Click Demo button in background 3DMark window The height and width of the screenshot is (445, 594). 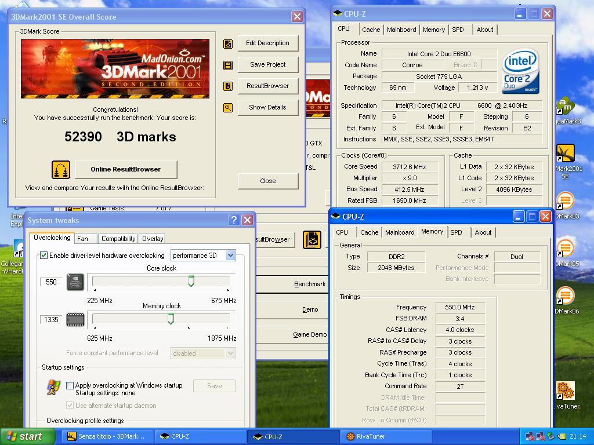click(x=292, y=309)
